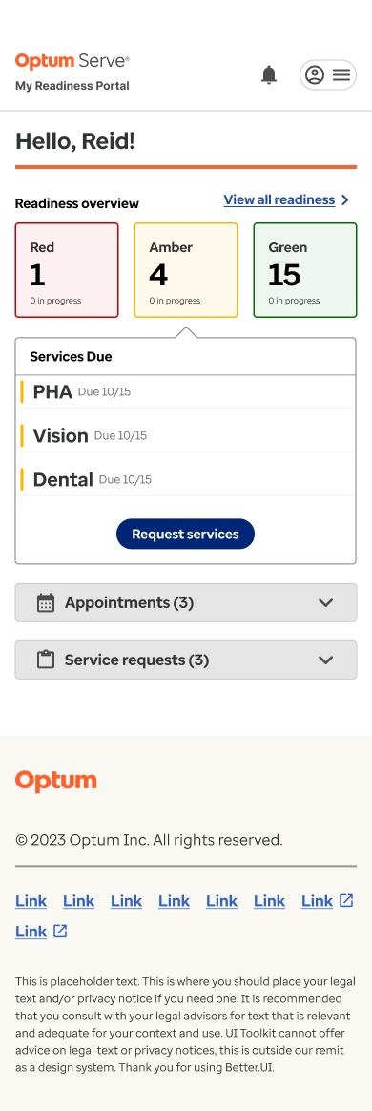
Task: Click the Optum Serve logo in the header
Action: pyautogui.click(x=72, y=62)
